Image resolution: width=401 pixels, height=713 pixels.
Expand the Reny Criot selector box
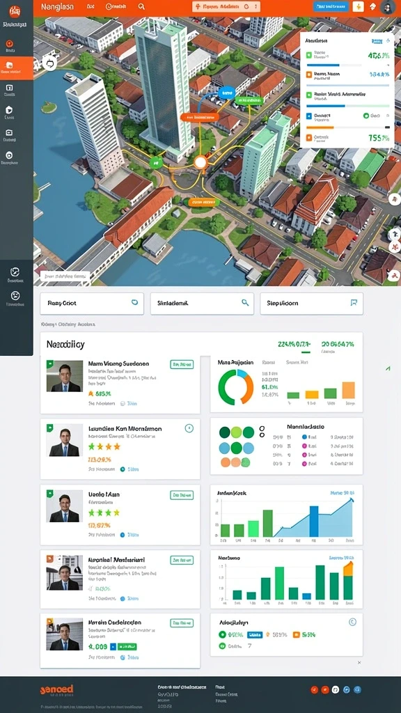[92, 304]
